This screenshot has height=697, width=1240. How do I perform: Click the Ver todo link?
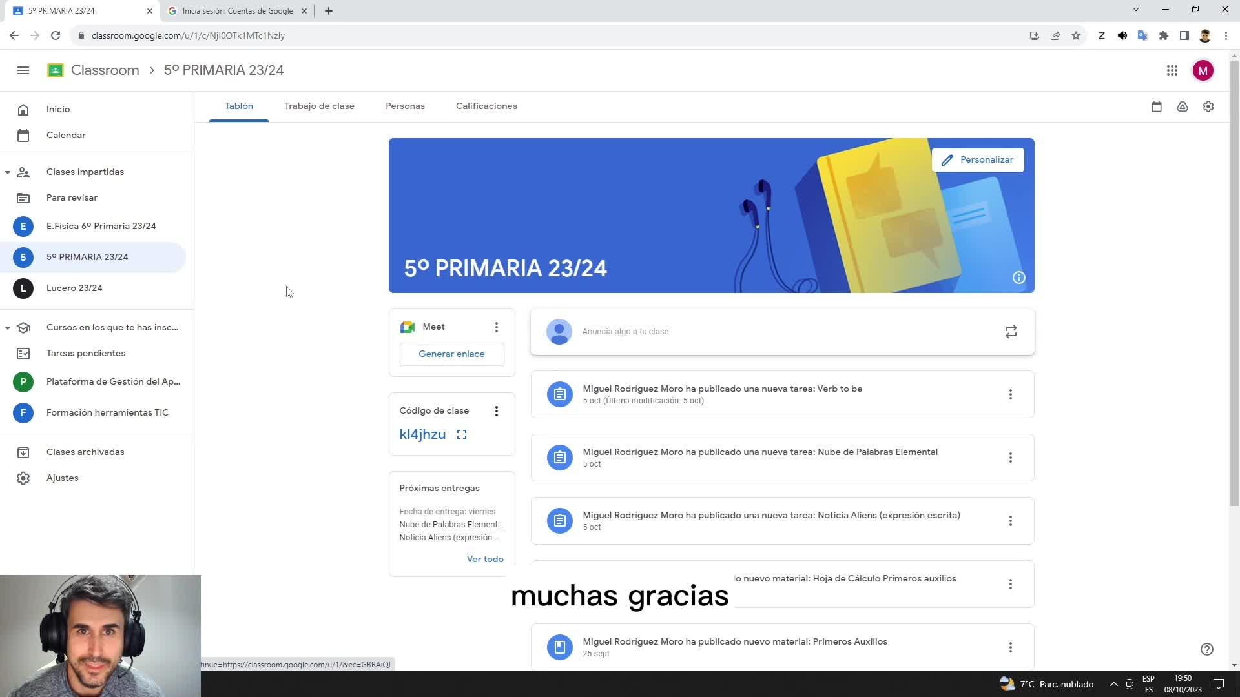pyautogui.click(x=484, y=559)
